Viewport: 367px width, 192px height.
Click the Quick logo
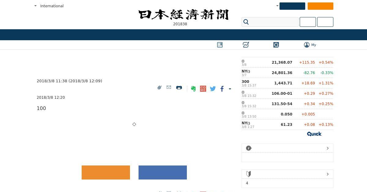[314, 134]
